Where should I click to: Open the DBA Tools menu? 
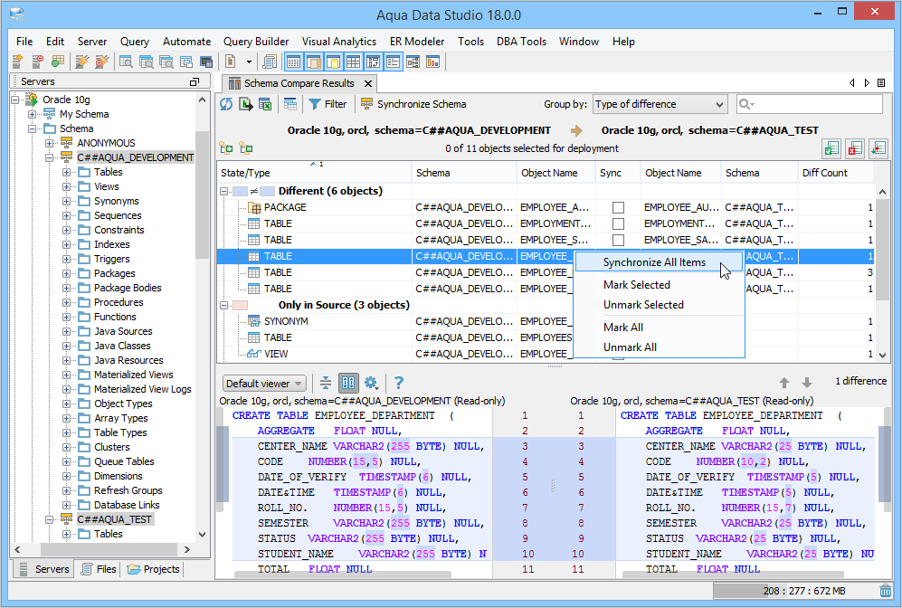click(521, 42)
